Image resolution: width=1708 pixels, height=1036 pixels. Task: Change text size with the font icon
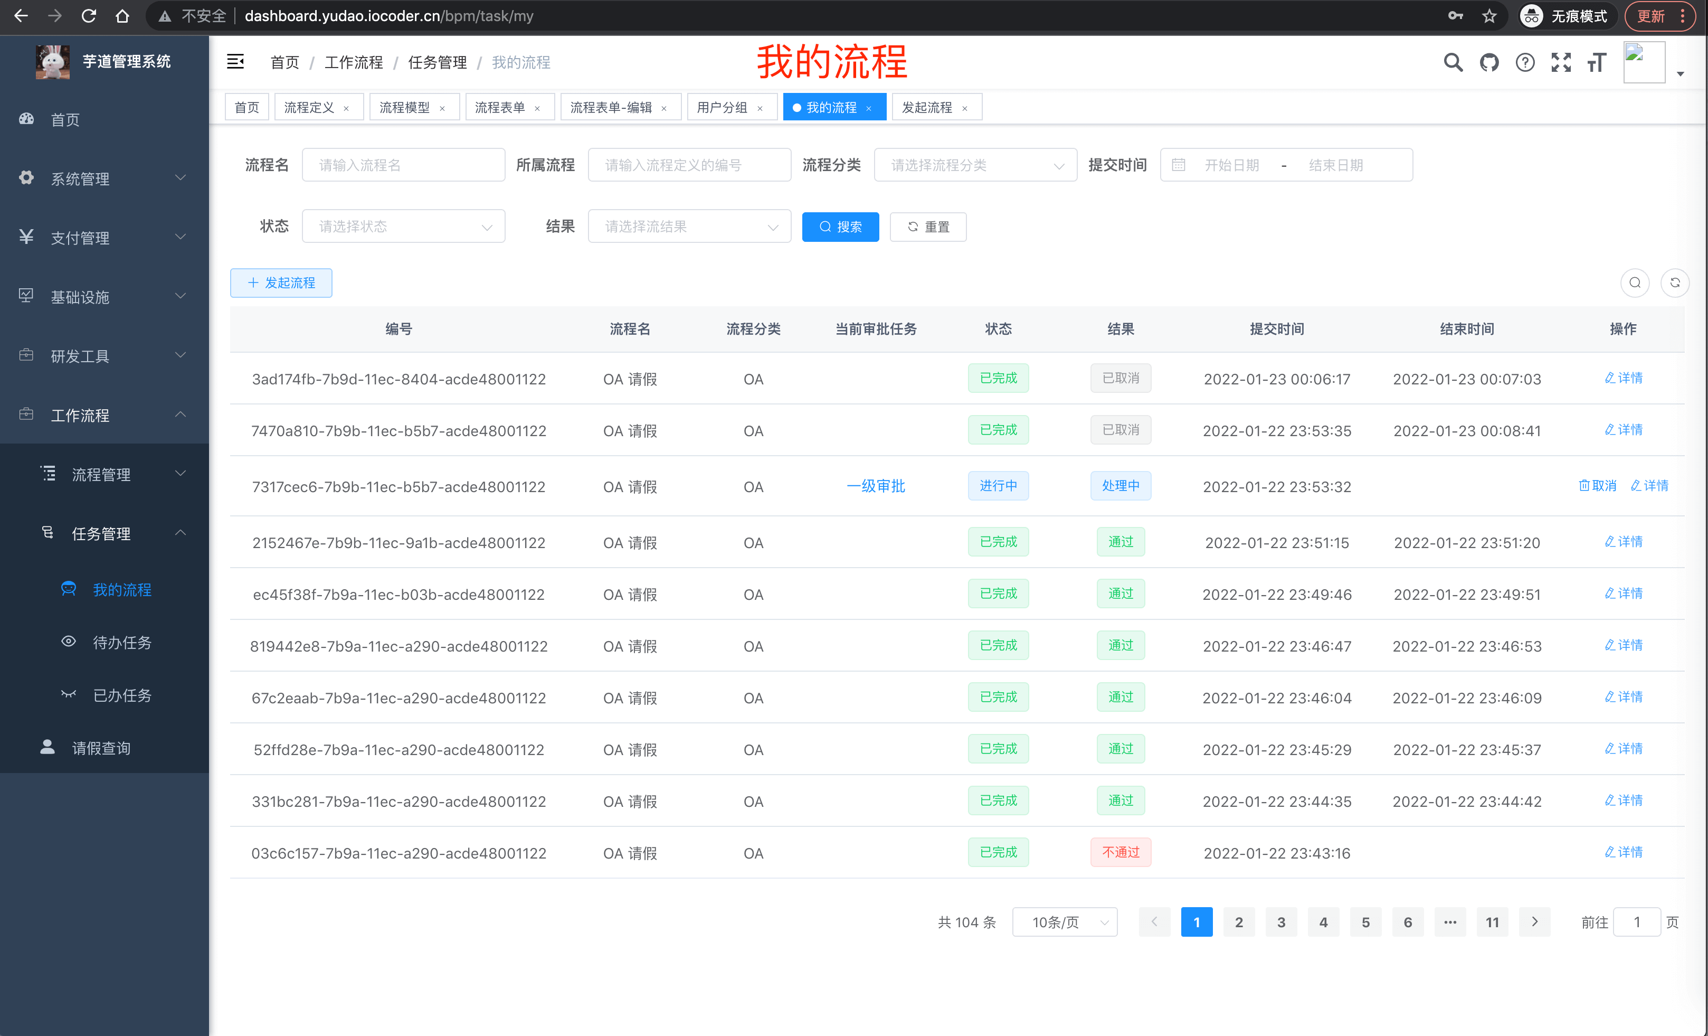[x=1597, y=62]
